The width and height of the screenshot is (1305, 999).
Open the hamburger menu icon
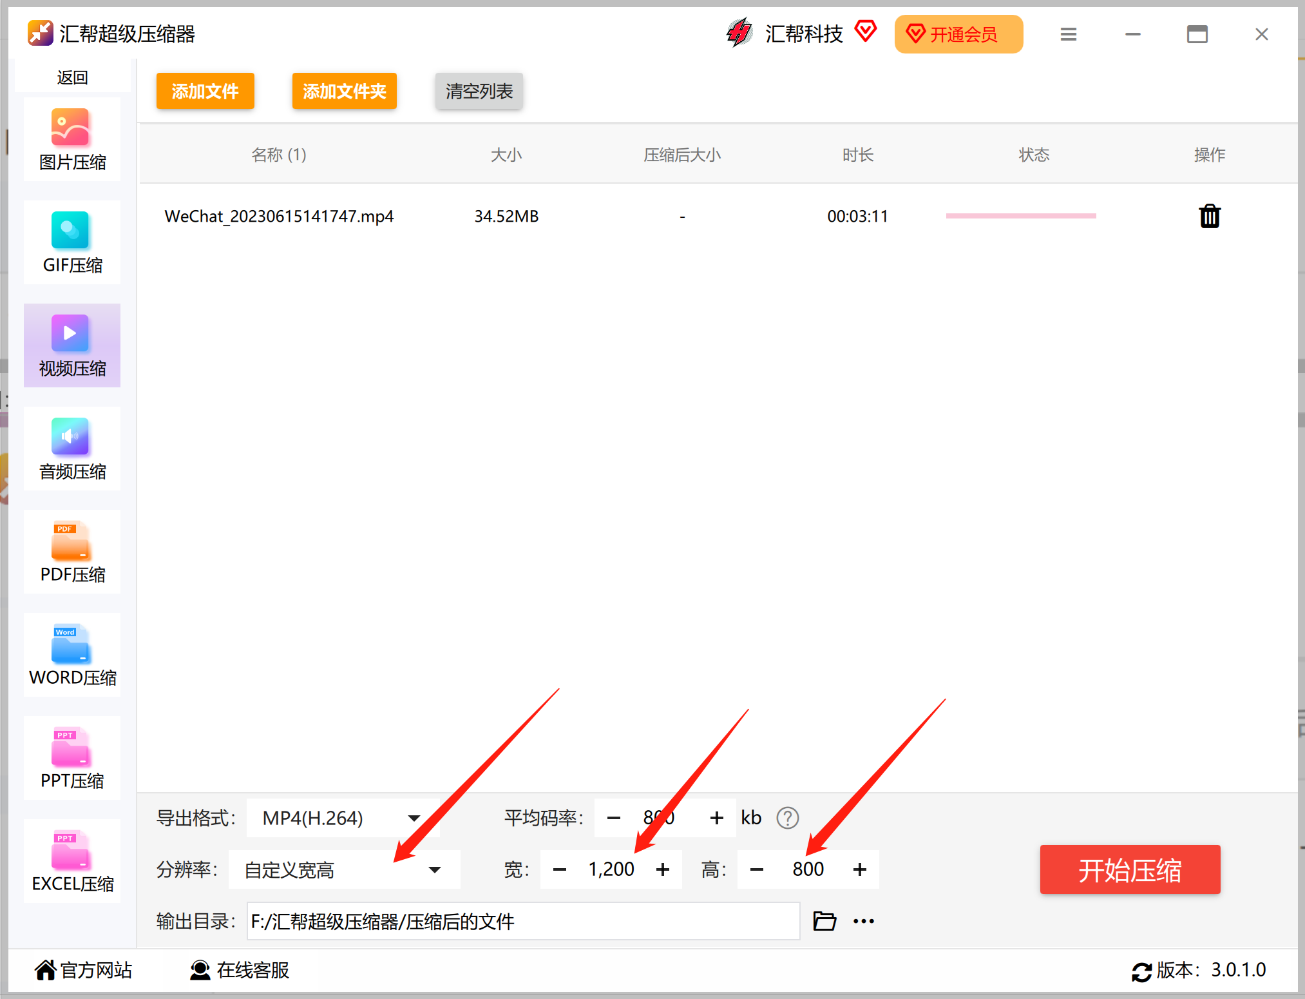1069,34
